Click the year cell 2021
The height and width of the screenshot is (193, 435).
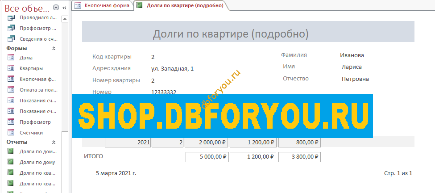(128, 143)
